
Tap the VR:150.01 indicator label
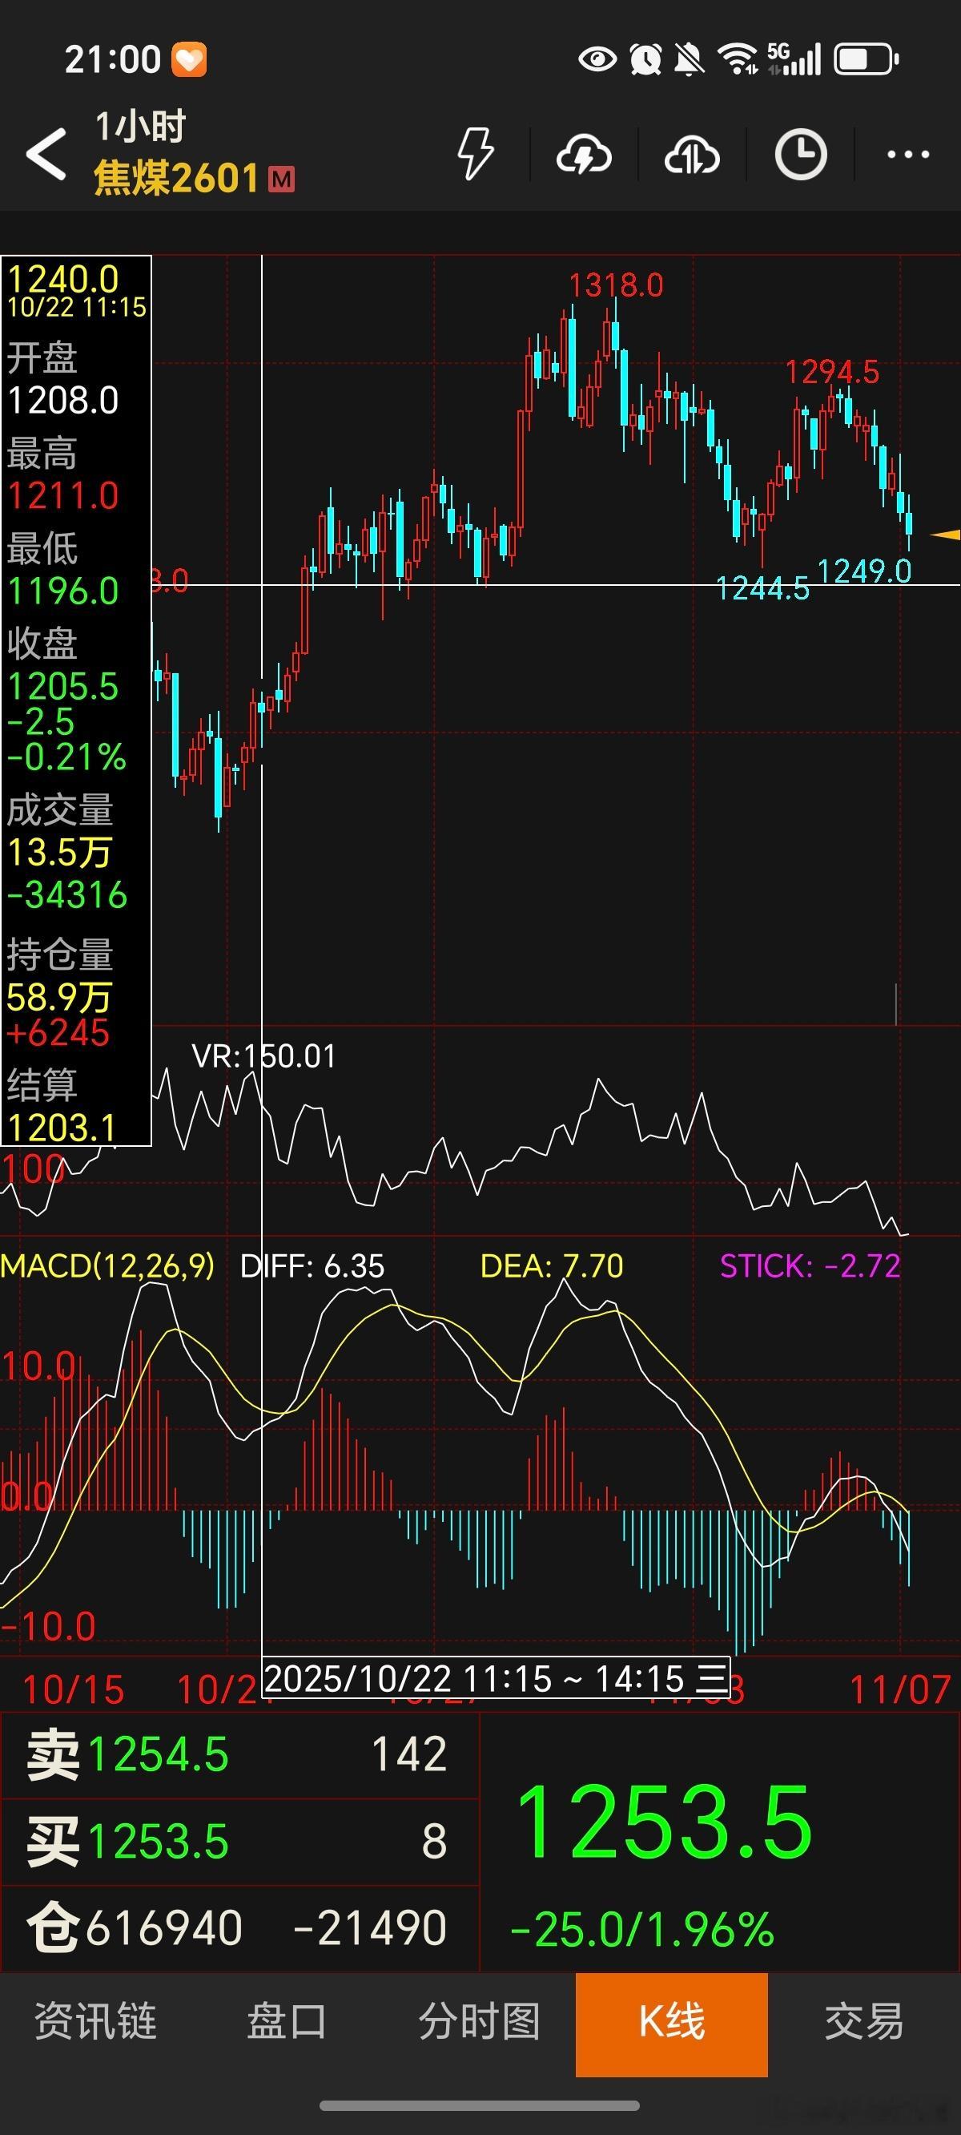click(x=263, y=1056)
